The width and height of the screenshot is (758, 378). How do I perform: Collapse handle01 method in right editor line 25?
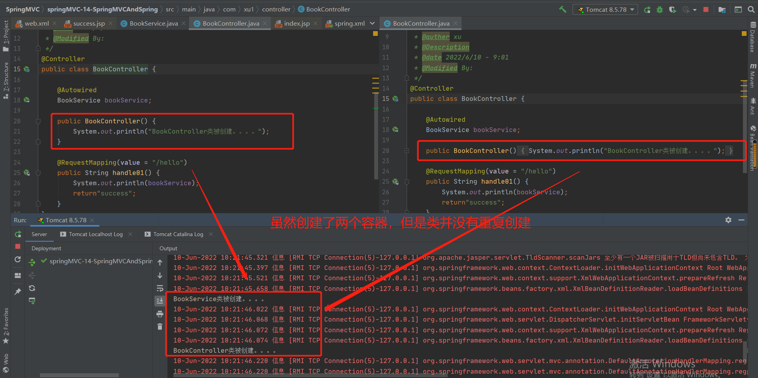407,182
